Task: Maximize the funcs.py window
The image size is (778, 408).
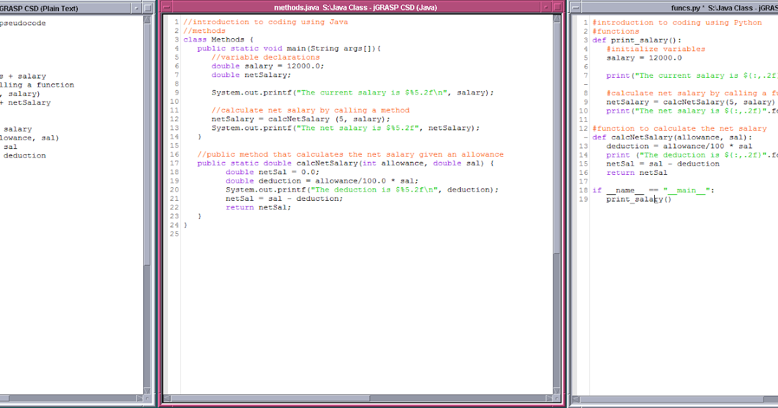Action: click(776, 7)
